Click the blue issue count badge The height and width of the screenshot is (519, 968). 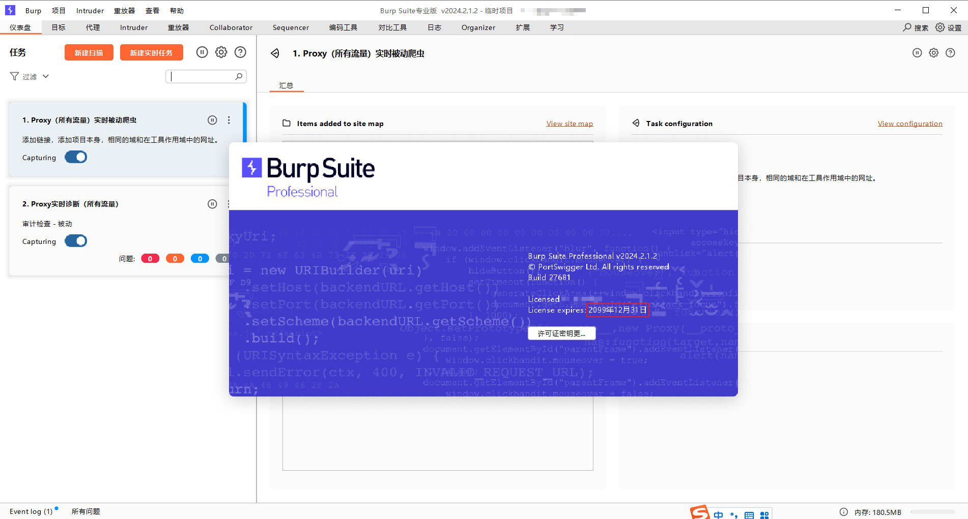coord(200,259)
